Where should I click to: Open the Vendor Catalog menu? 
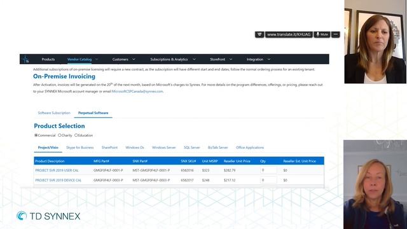79,59
